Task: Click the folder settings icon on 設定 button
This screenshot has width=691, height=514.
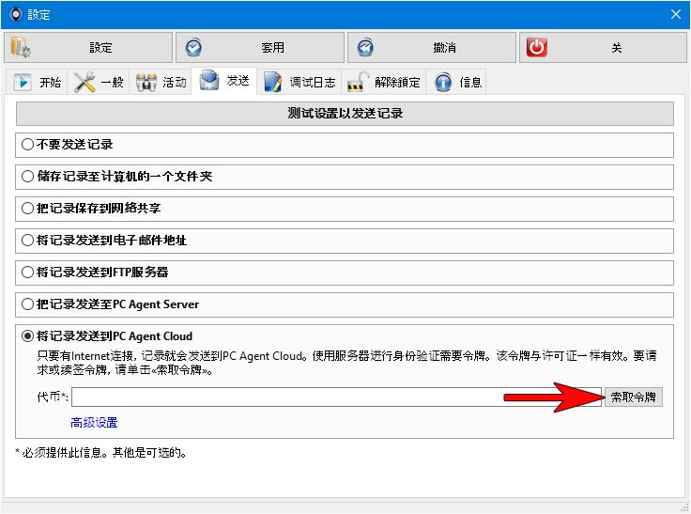Action: point(21,48)
